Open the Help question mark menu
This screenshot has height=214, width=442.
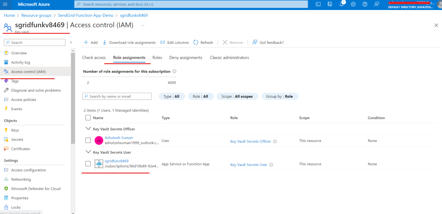365,4
